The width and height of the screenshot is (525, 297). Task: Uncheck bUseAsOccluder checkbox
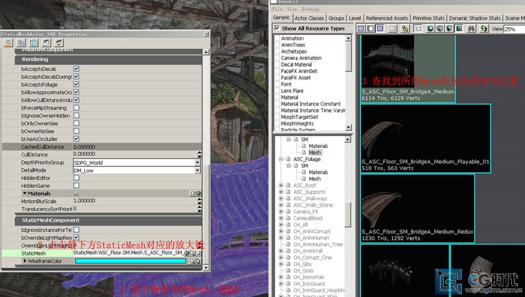click(x=76, y=138)
